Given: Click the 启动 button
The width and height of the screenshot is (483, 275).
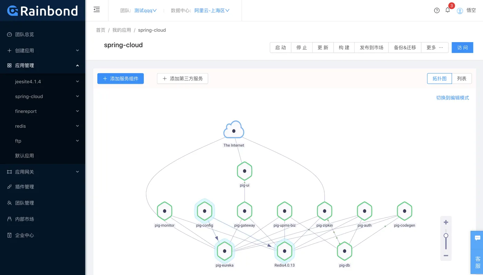Looking at the screenshot, I should [280, 48].
